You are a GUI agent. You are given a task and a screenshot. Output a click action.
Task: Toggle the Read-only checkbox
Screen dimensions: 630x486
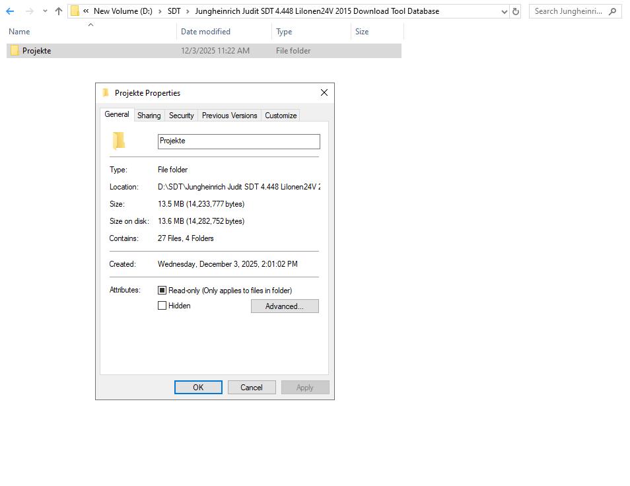click(162, 290)
